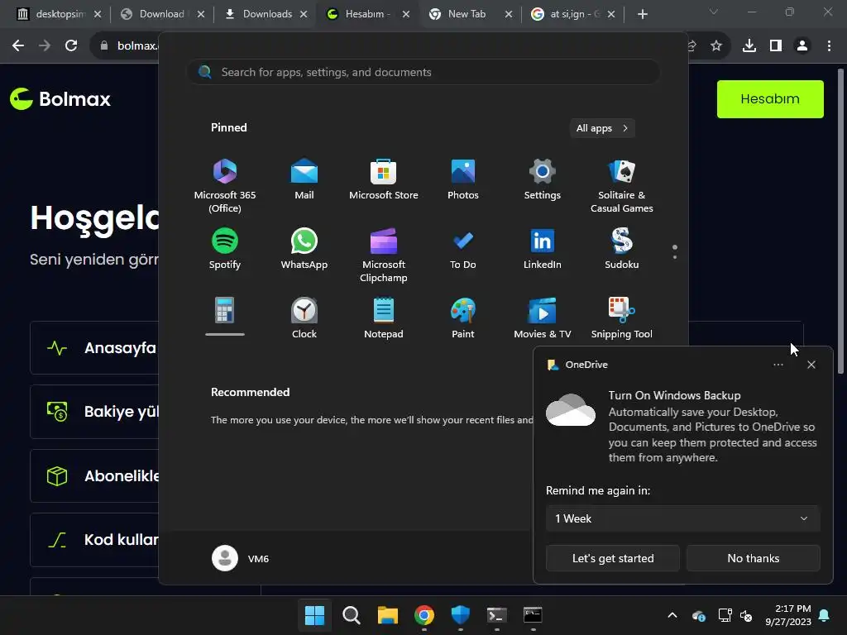Launch the Snipping Tool
This screenshot has width=847, height=635.
pos(622,317)
